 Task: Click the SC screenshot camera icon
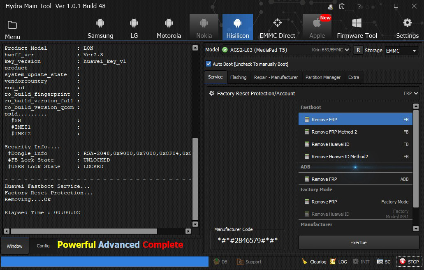coord(380,262)
